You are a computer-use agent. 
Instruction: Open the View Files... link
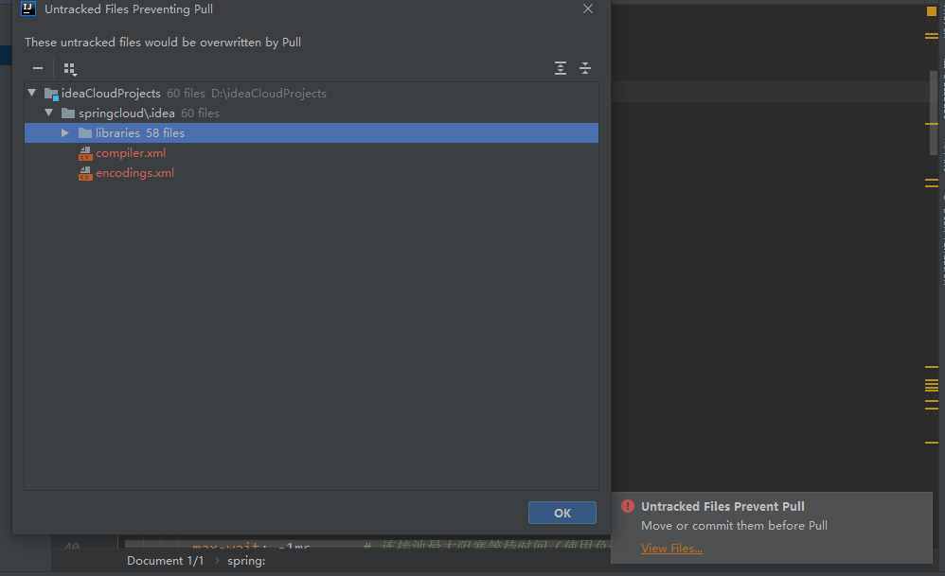point(671,549)
